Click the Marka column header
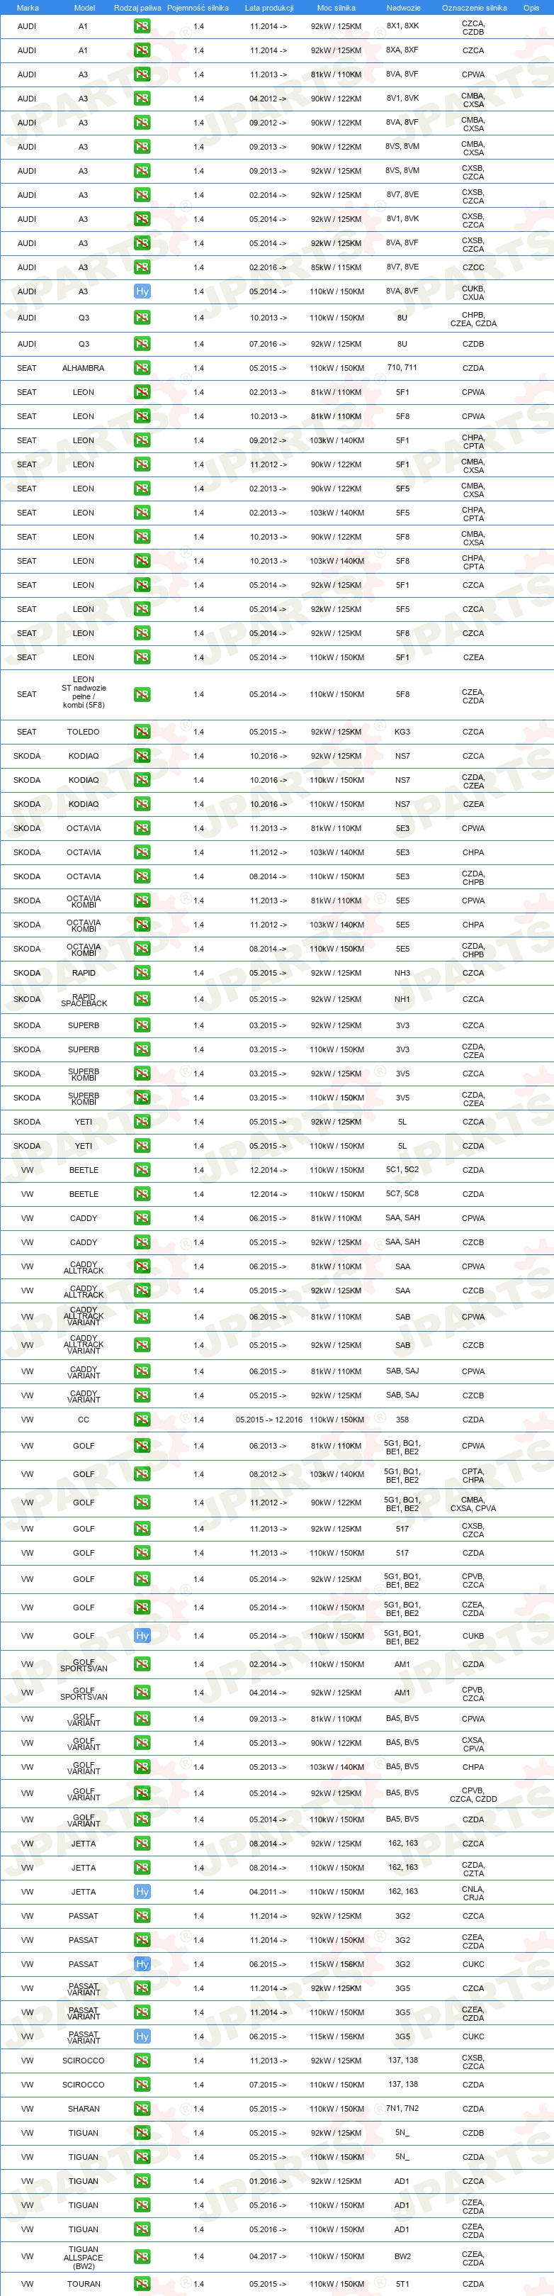The image size is (554, 2296). point(28,8)
